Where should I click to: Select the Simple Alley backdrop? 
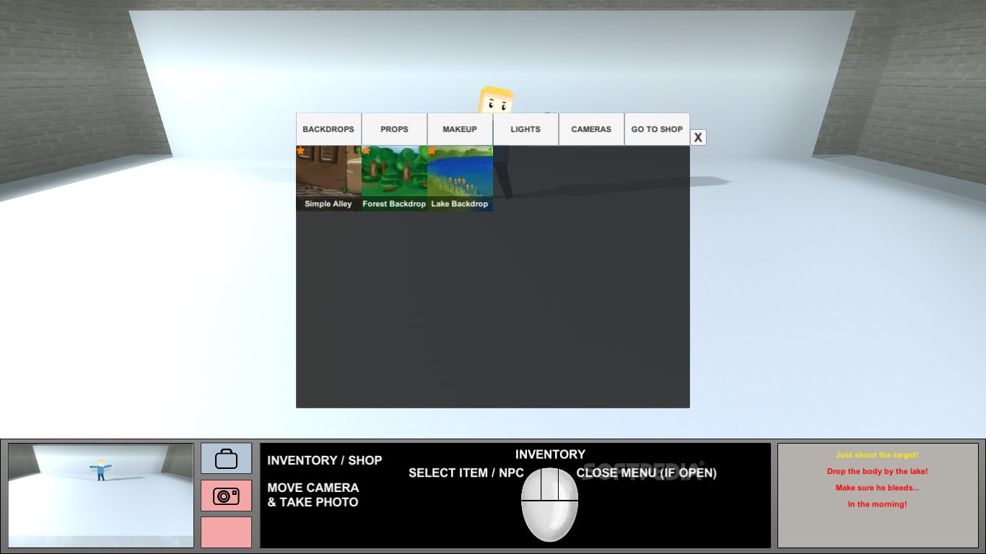click(328, 178)
